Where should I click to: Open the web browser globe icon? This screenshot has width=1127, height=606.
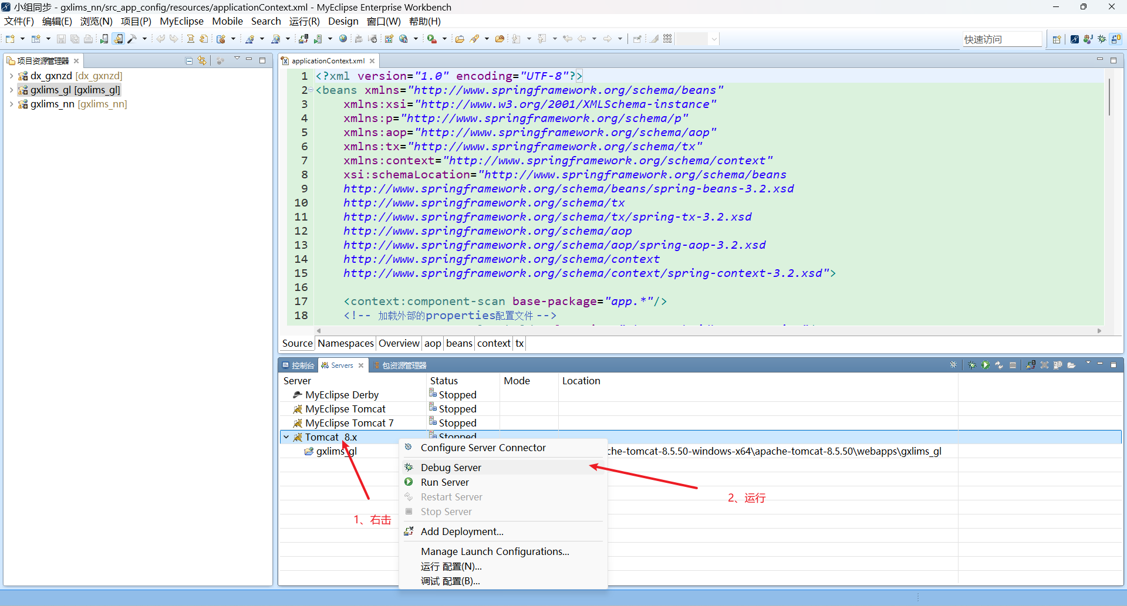tap(343, 39)
